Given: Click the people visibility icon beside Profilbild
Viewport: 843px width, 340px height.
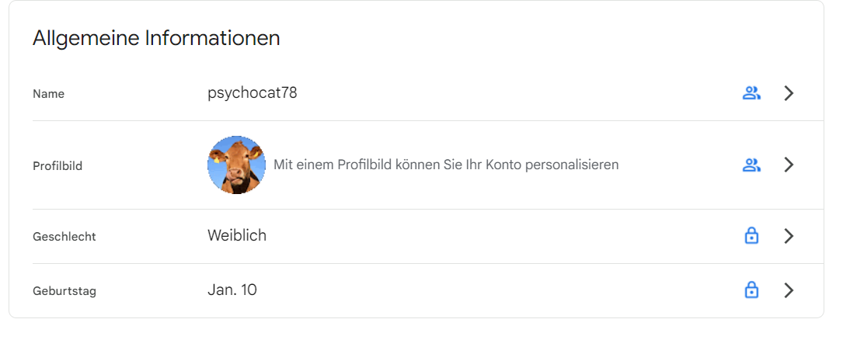Looking at the screenshot, I should [751, 165].
